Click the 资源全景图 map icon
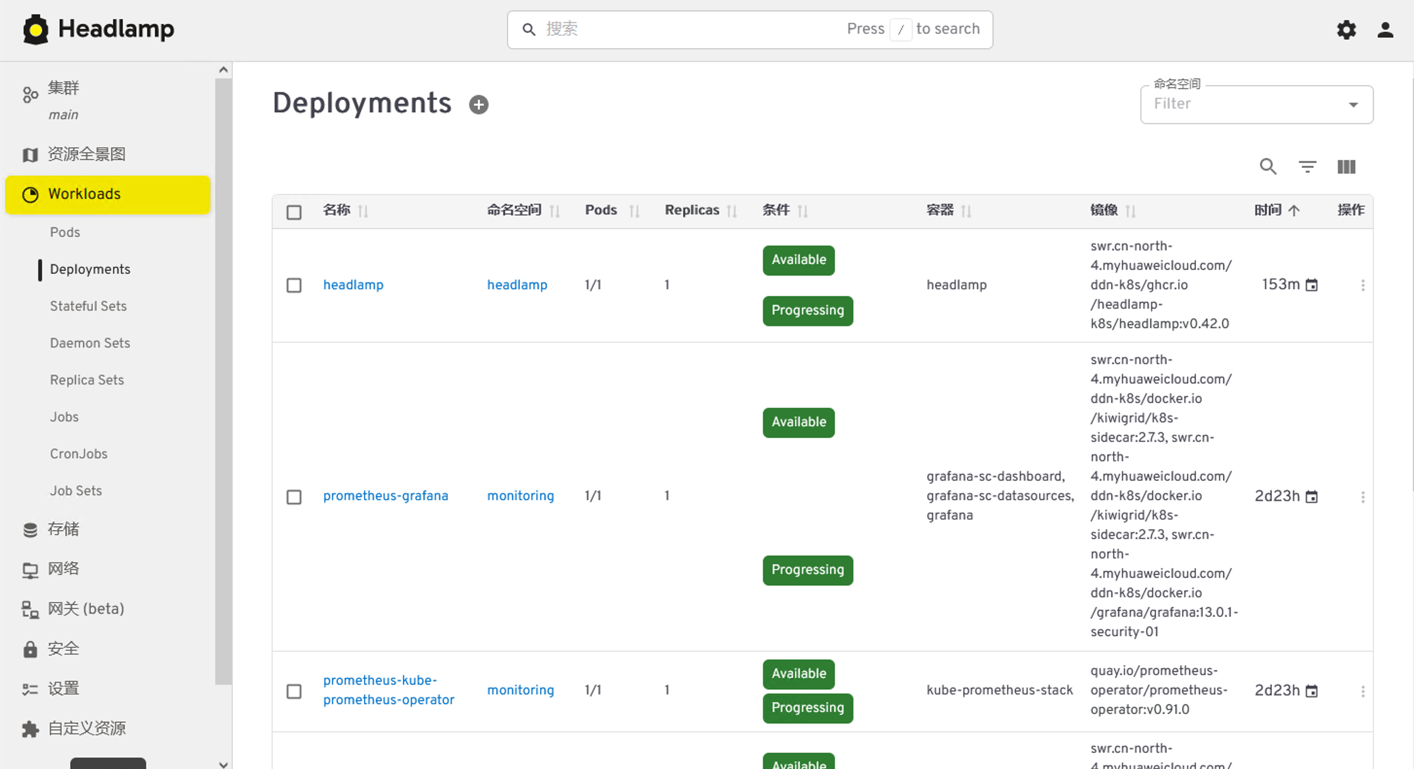The width and height of the screenshot is (1414, 769). [30, 155]
